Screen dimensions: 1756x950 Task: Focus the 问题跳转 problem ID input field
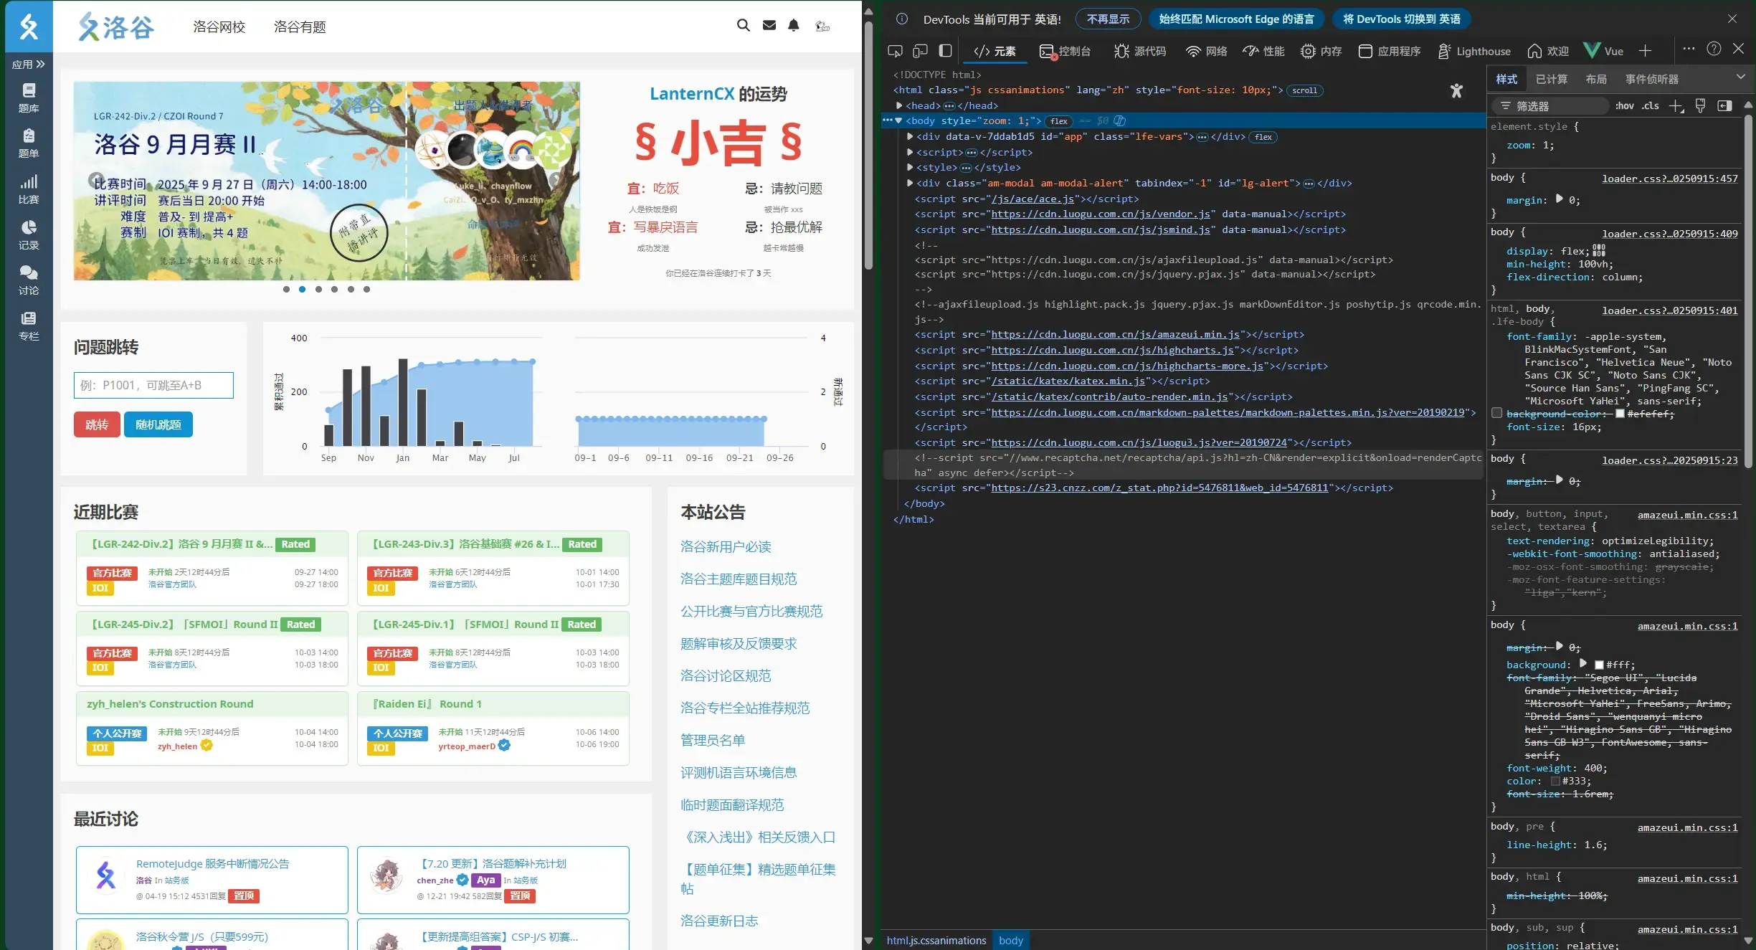[153, 385]
